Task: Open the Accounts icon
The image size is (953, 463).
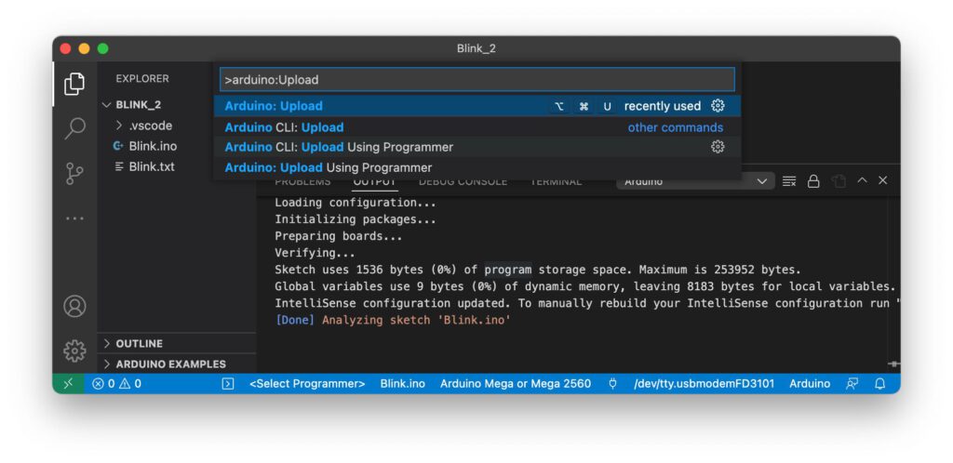Action: (x=74, y=306)
